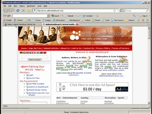The height and width of the screenshot is (114, 152).
Task: Click the Google toolbar search input
Action: (x=30, y=16)
